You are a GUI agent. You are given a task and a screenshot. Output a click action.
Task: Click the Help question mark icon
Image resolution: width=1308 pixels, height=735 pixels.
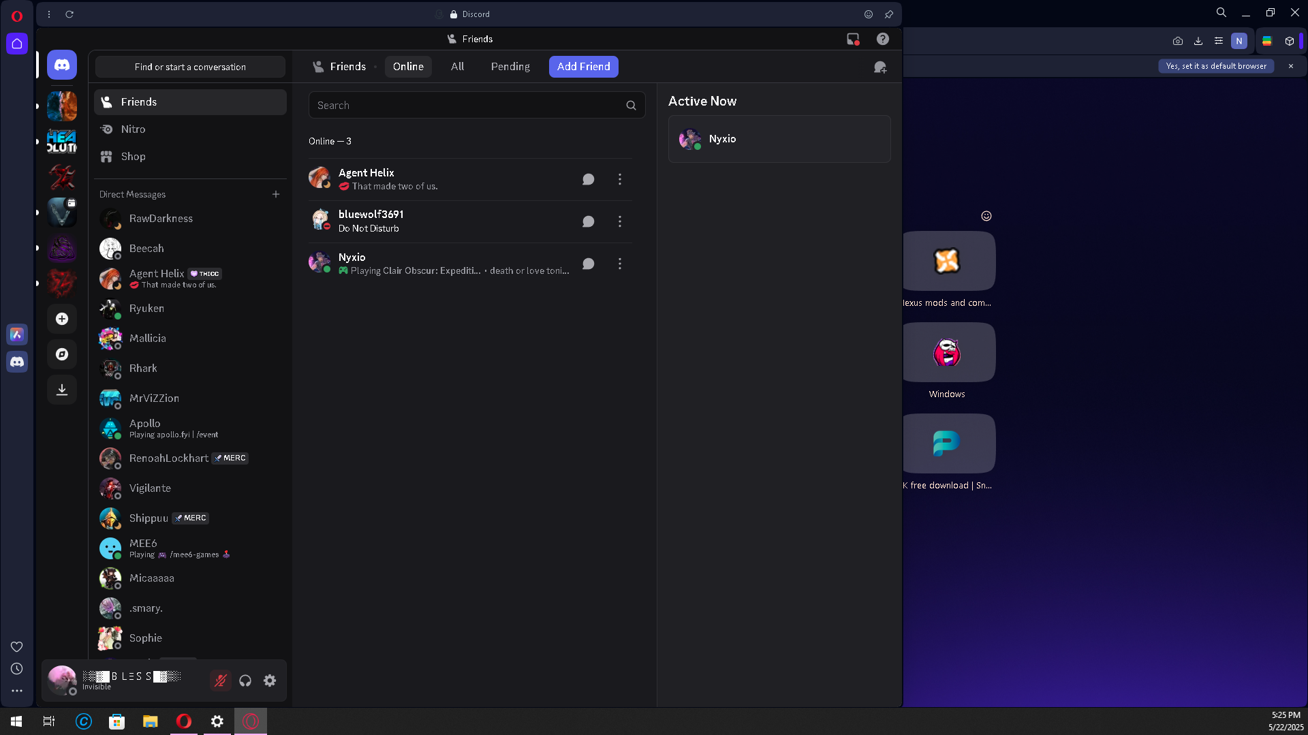click(883, 39)
